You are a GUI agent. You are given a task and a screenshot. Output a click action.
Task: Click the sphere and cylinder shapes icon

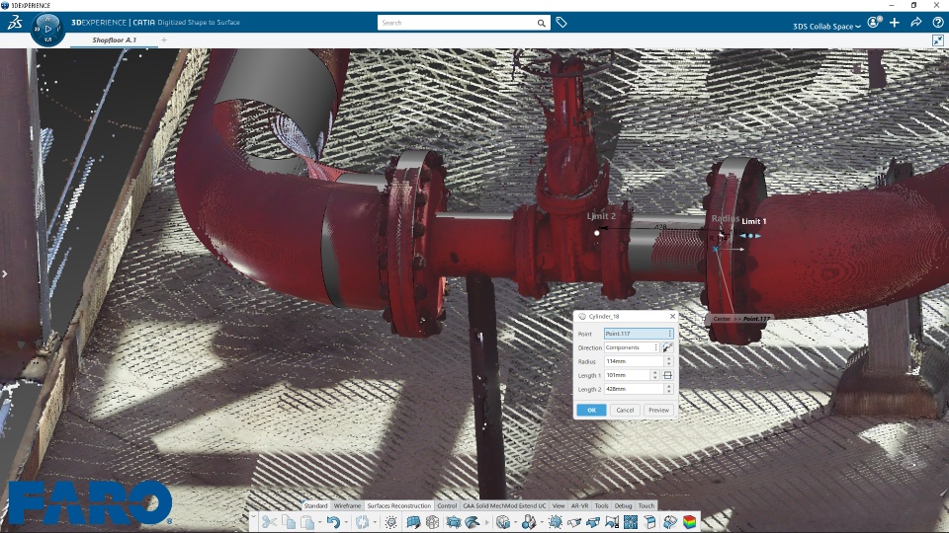tap(528, 521)
